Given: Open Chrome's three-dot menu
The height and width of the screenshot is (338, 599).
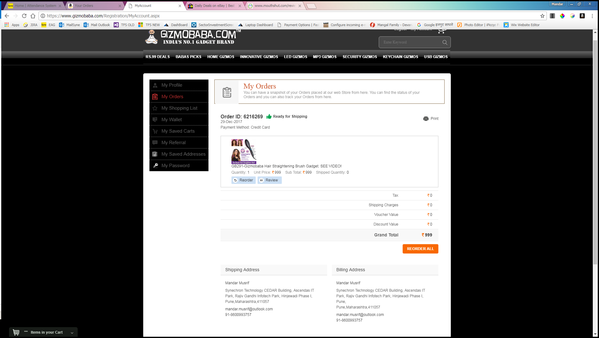Looking at the screenshot, I should 592,16.
